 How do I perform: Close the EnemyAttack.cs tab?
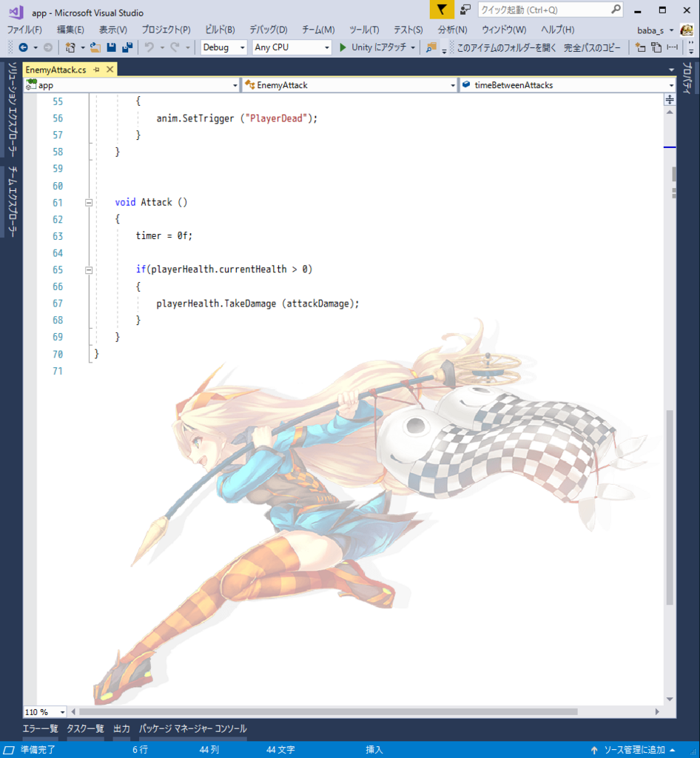(x=110, y=70)
